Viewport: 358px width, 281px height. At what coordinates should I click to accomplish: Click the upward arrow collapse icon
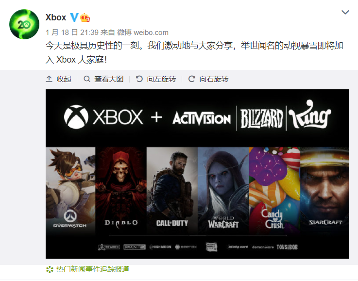click(49, 79)
